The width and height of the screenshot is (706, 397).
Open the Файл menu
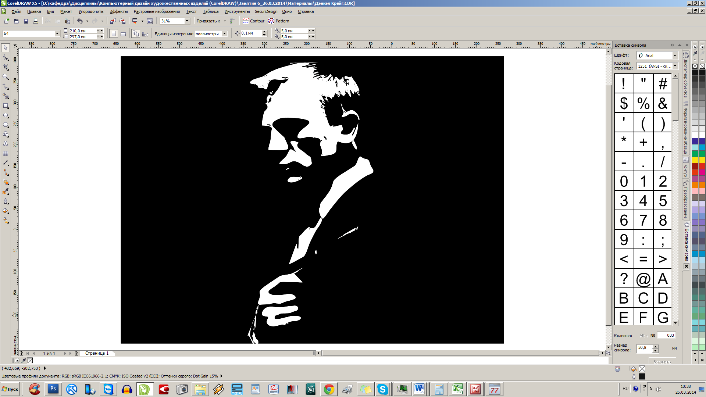pyautogui.click(x=16, y=11)
